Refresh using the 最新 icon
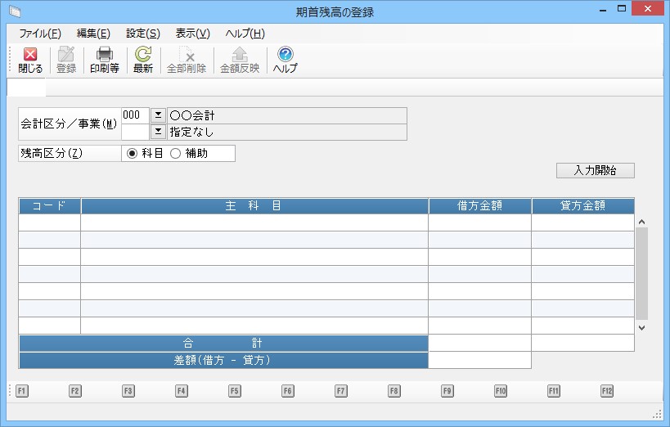Screen dimensions: 670x427 pos(143,56)
